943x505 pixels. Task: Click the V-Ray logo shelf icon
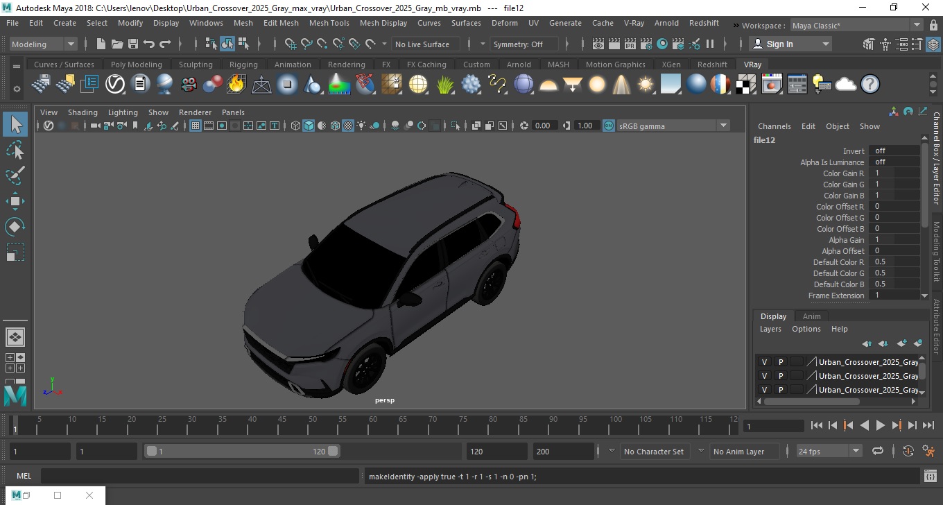[x=114, y=85]
